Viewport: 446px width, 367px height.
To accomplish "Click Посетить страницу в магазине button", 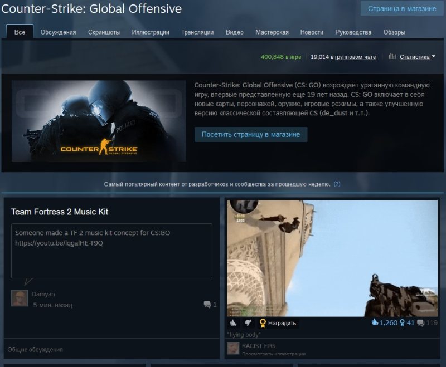I will click(251, 134).
